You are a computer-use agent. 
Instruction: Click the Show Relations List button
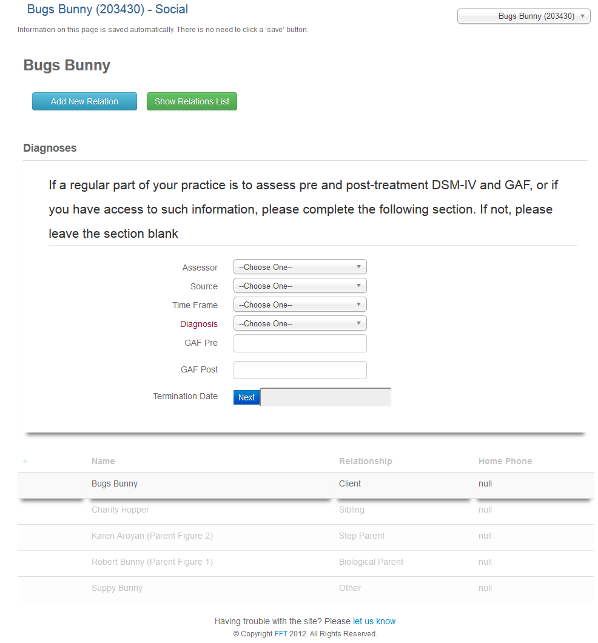(192, 101)
